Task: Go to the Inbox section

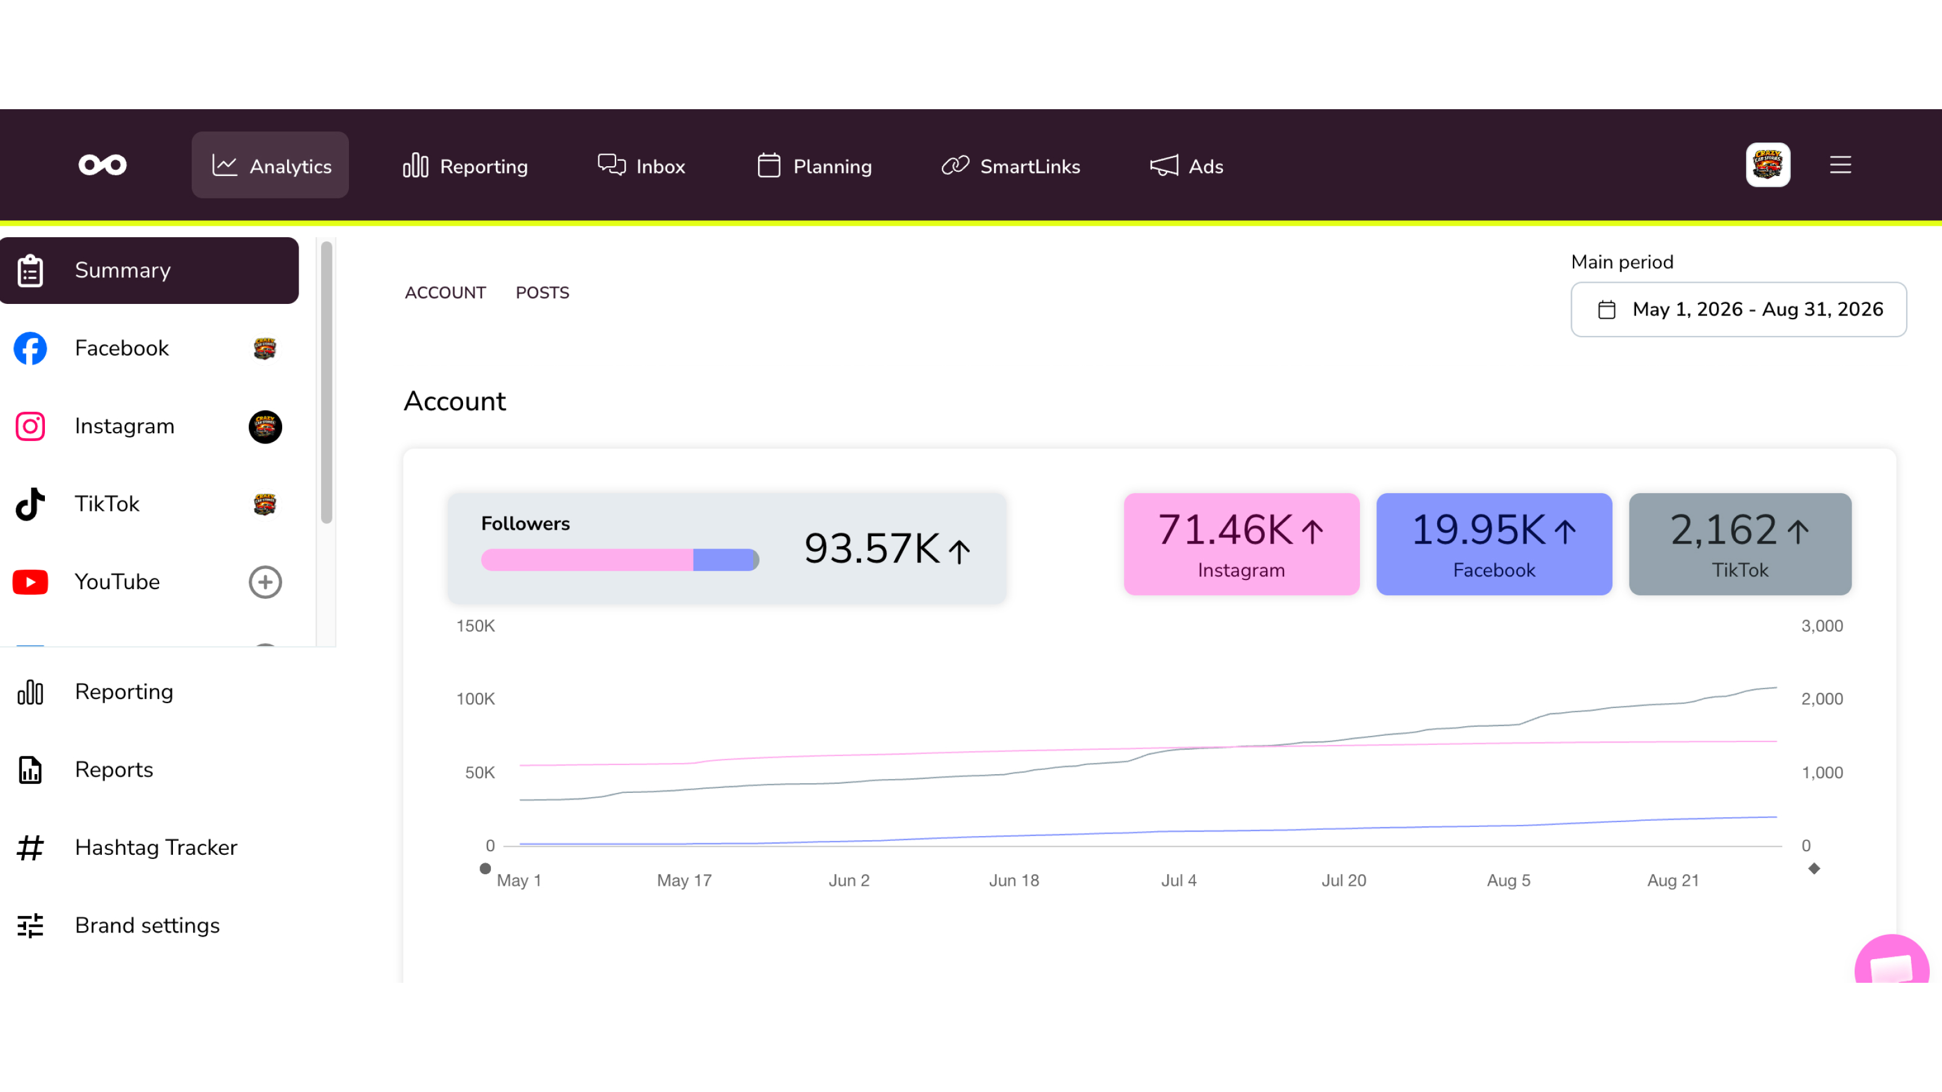Action: pos(641,166)
